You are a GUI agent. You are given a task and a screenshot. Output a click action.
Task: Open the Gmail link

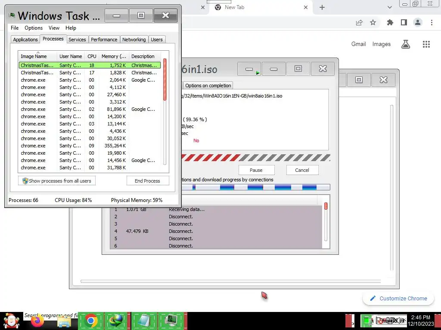pos(359,44)
